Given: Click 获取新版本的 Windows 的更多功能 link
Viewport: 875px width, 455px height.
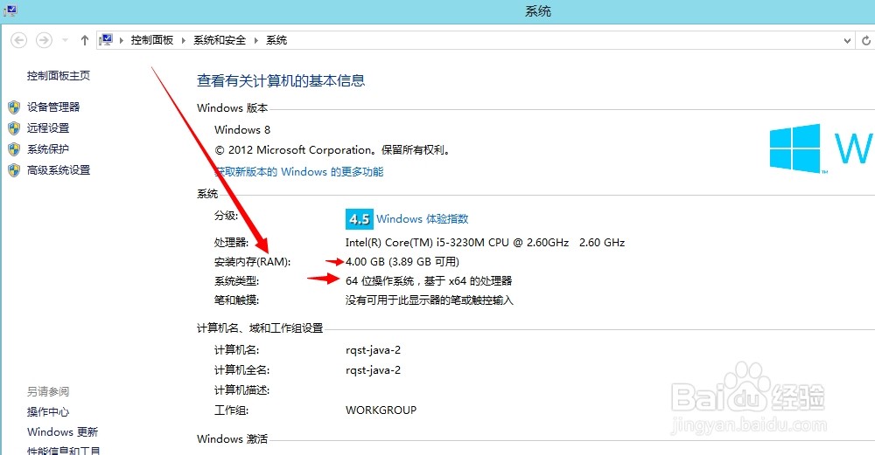Looking at the screenshot, I should (x=299, y=171).
